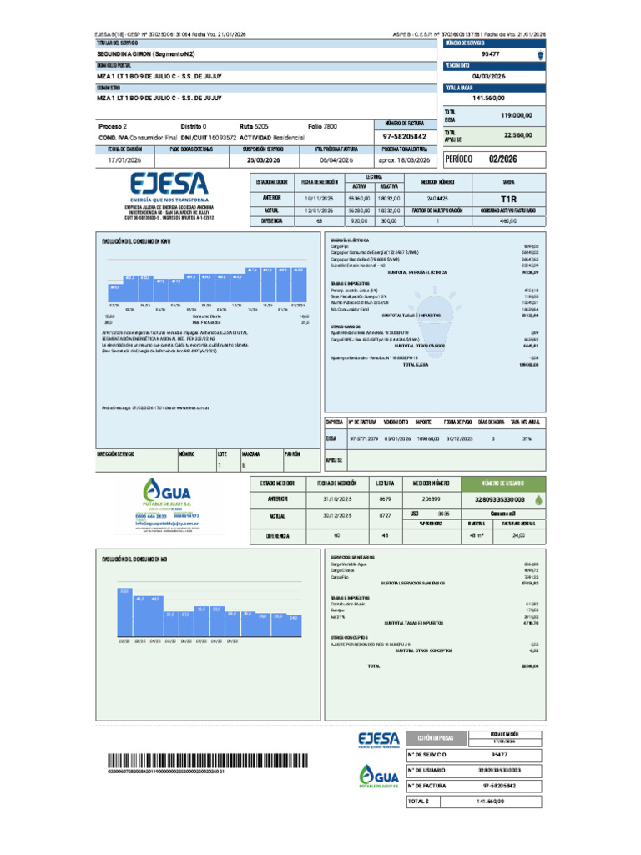
Task: Click the blue light bulb icon beside 95477
Action: [540, 55]
